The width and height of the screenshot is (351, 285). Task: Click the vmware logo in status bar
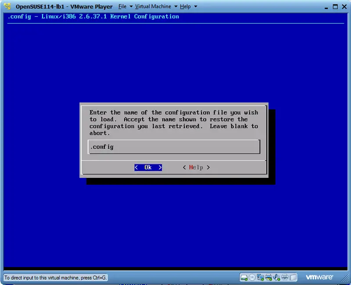click(319, 277)
